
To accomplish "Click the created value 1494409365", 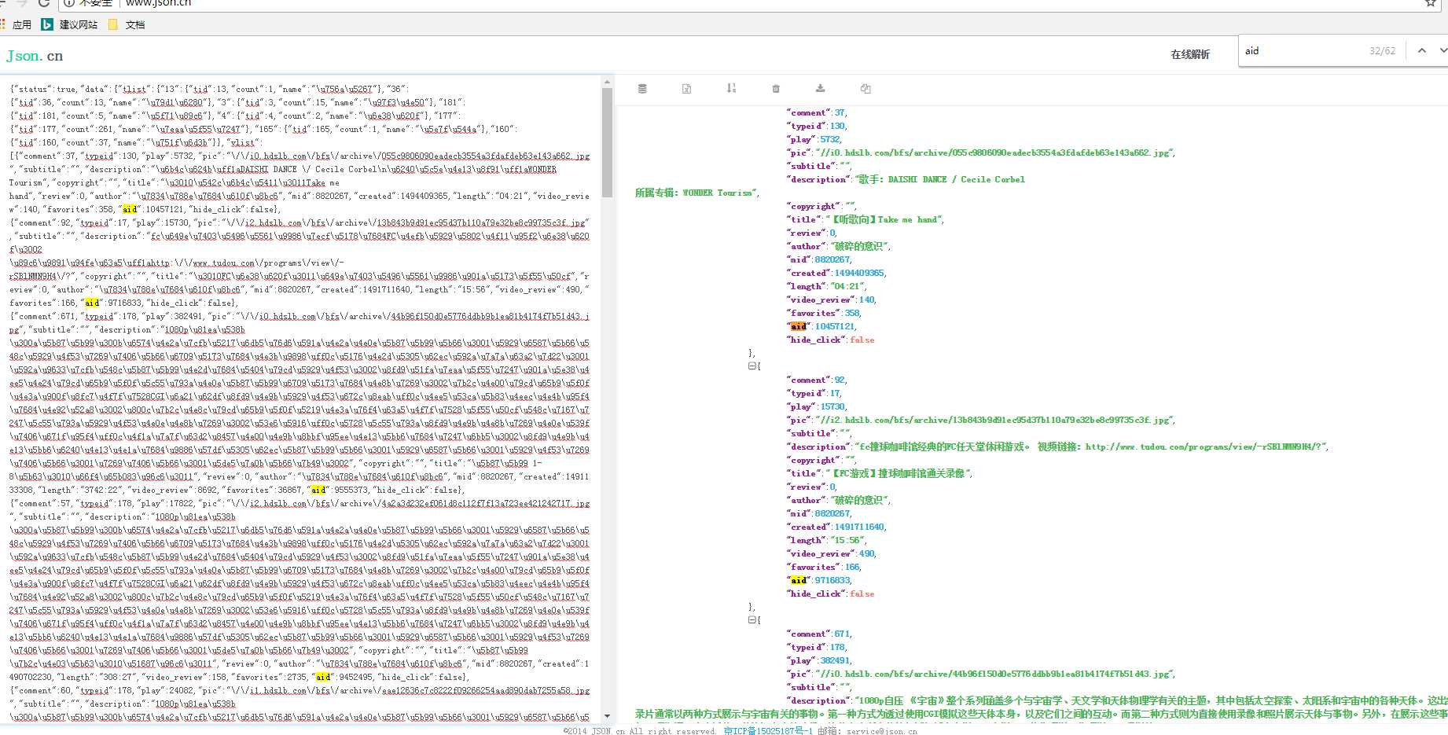I will [859, 273].
